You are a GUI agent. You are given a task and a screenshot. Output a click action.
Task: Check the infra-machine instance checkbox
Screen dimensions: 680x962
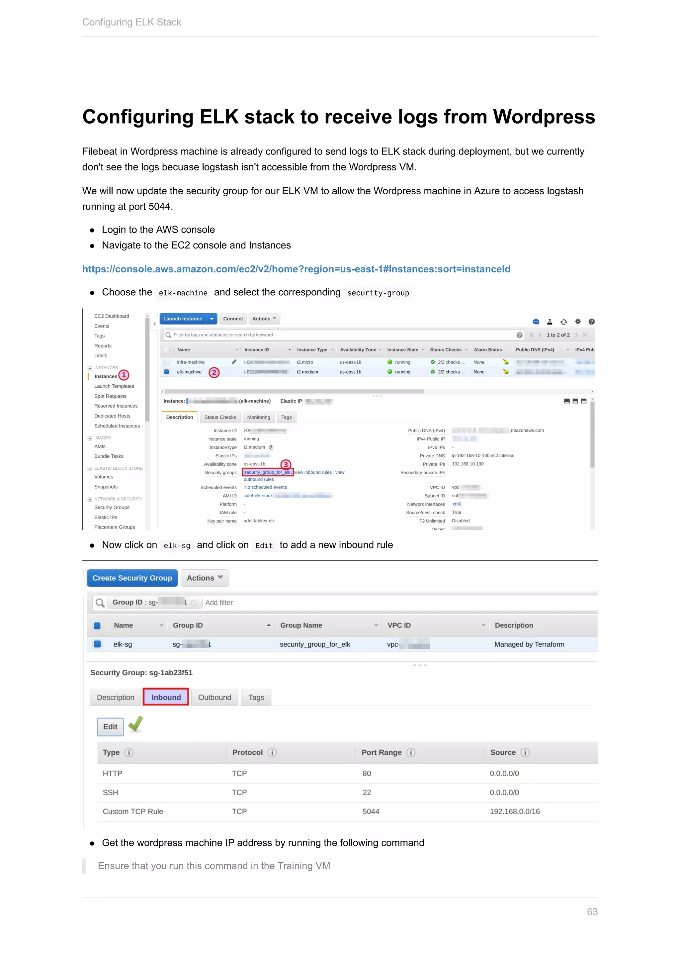click(x=167, y=362)
